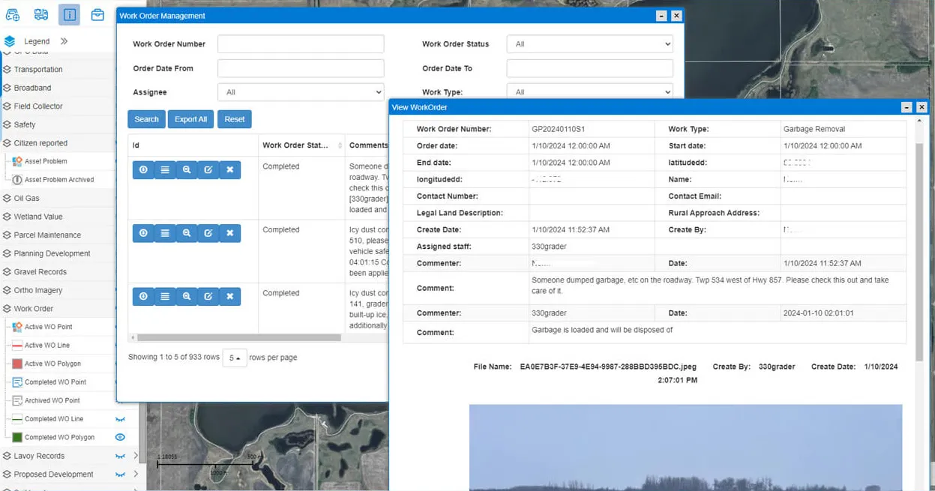935x491 pixels.
Task: Open info for the 'Someone dumped' work order row
Action: (x=143, y=170)
